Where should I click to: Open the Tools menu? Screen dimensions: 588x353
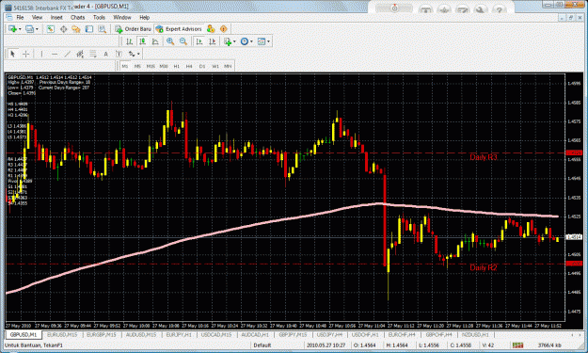click(99, 17)
